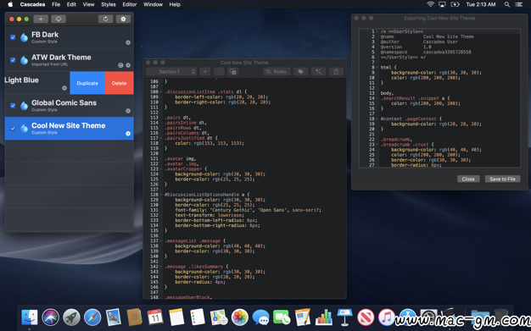
Task: Click Close in export window
Action: 468,179
